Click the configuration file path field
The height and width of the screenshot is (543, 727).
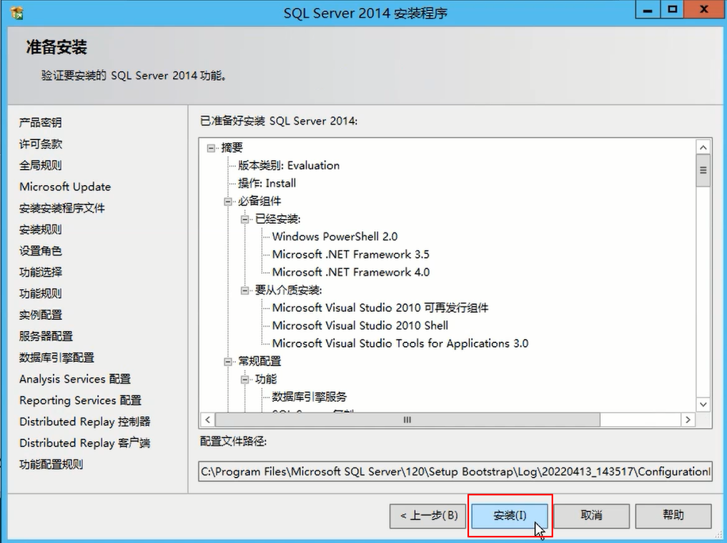coord(456,472)
